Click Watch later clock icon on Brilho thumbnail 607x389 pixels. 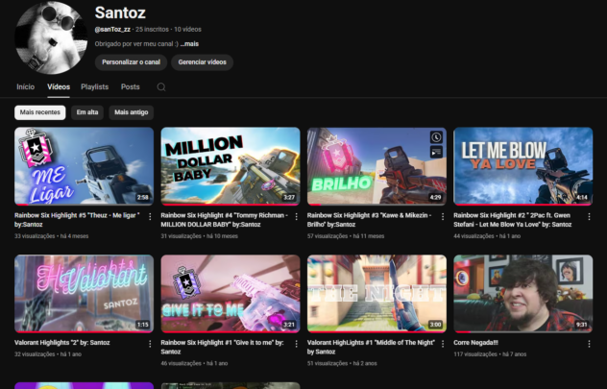pyautogui.click(x=436, y=137)
